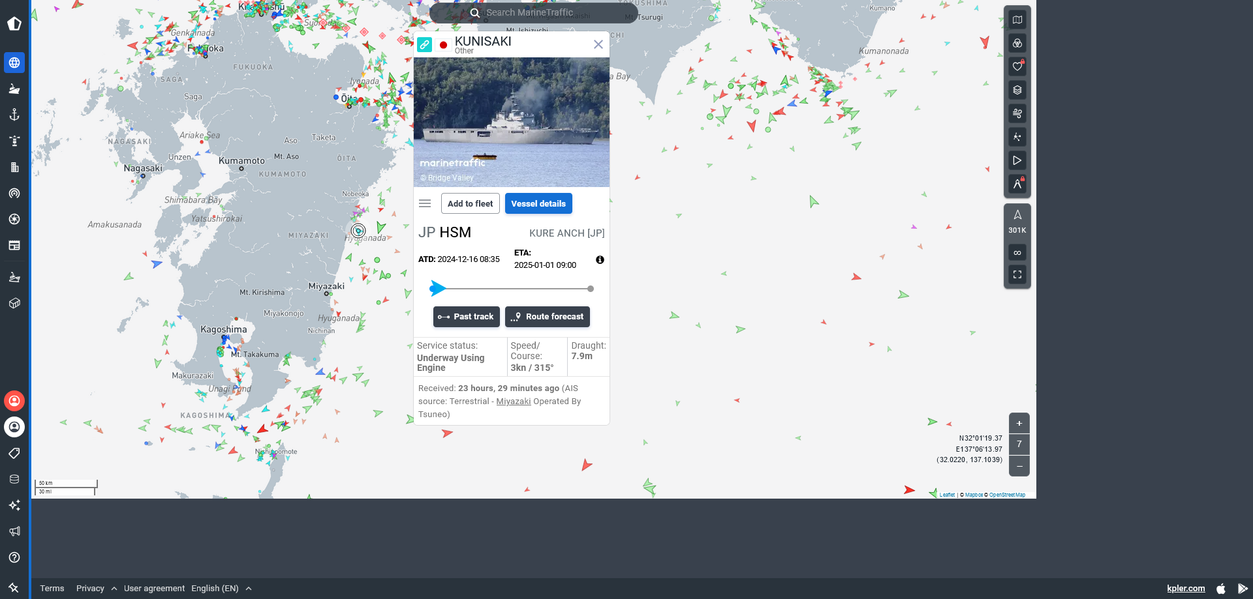
Task: Open the megaphone announcements icon
Action: pos(14,531)
